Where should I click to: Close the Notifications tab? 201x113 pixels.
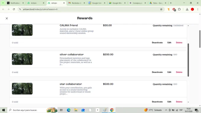(x=23, y=3)
